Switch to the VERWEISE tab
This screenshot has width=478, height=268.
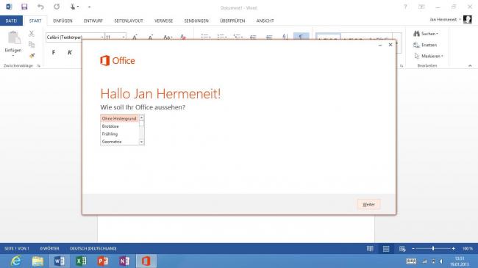tap(164, 21)
